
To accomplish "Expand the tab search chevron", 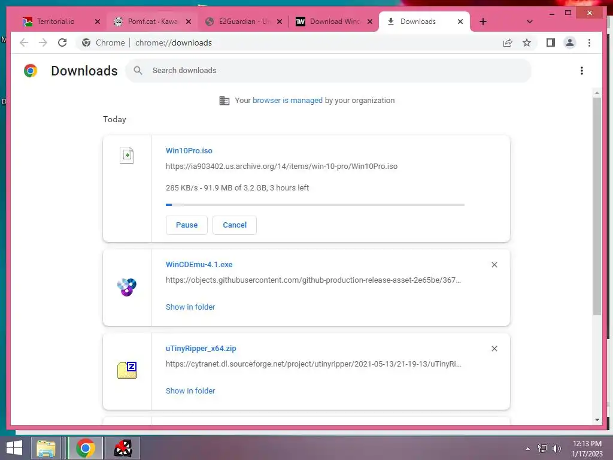I will point(529,22).
